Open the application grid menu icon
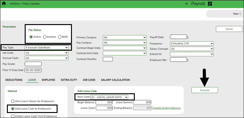Image resolution: width=244 pixels, height=118 pixels. [x=210, y=3]
